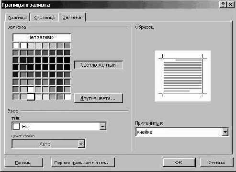Click the Применить к field showing ячейке
This screenshot has width=236, height=172.
[182, 132]
